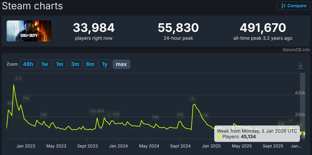Open the SteamDB.info credit link
Screen dimensions: 312x155
[296, 49]
